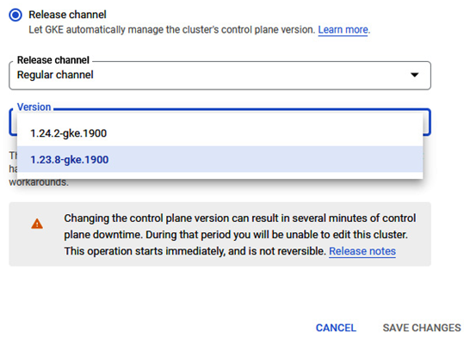Open the Regular channel combo box

(x=220, y=76)
